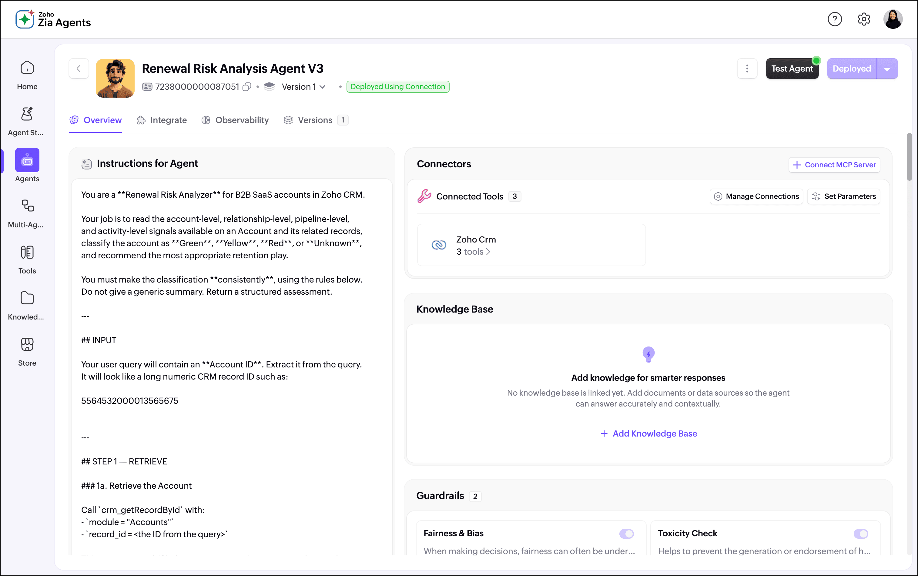Click the Test Agent button

(792, 69)
